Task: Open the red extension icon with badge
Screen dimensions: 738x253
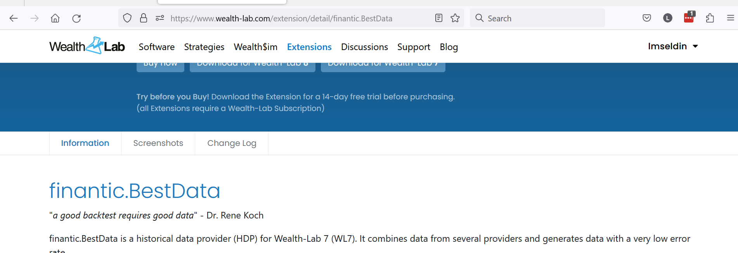Action: (689, 17)
